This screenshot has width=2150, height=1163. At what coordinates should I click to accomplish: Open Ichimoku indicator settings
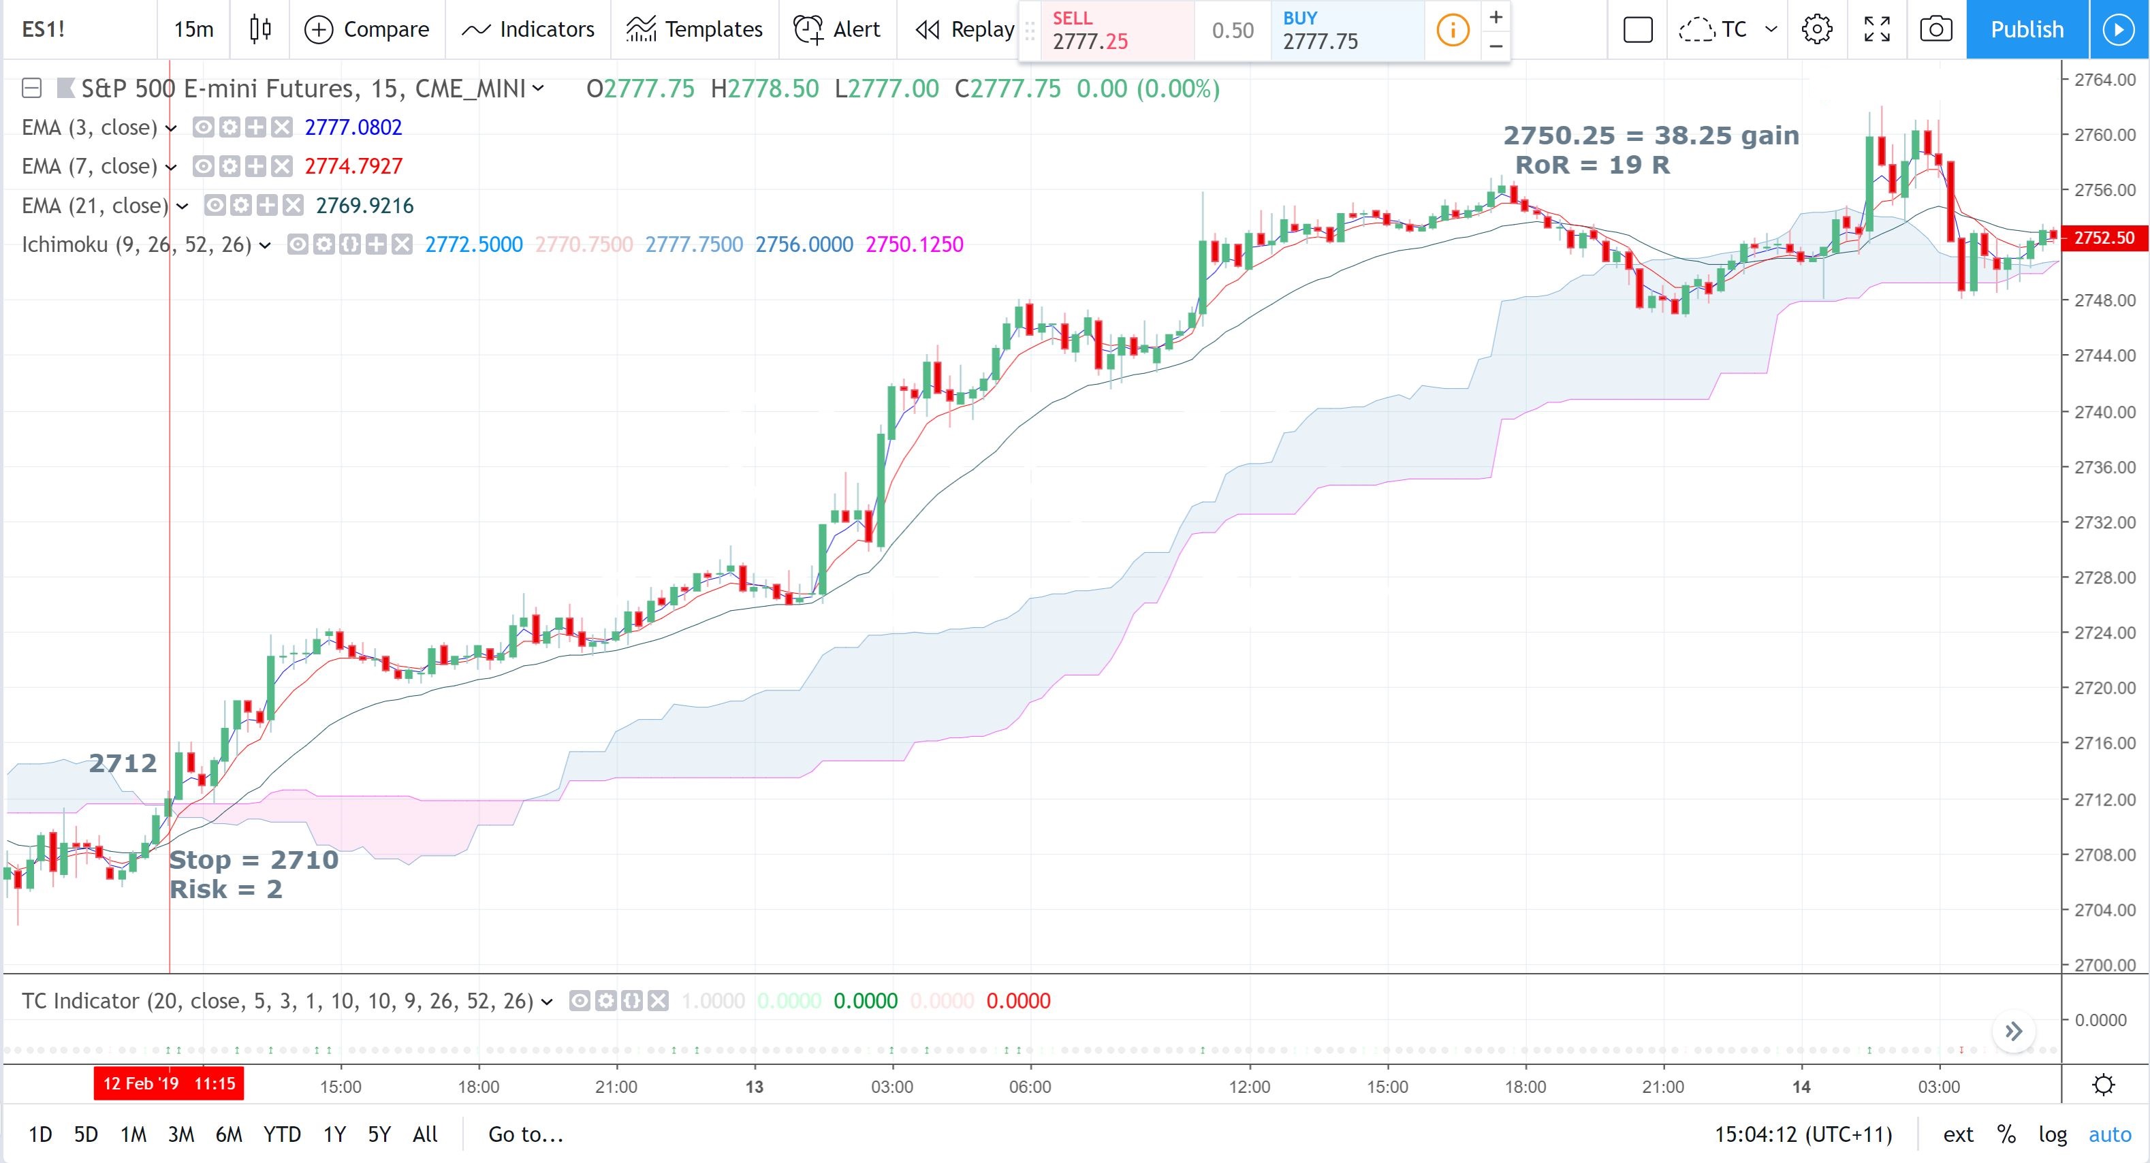point(324,244)
